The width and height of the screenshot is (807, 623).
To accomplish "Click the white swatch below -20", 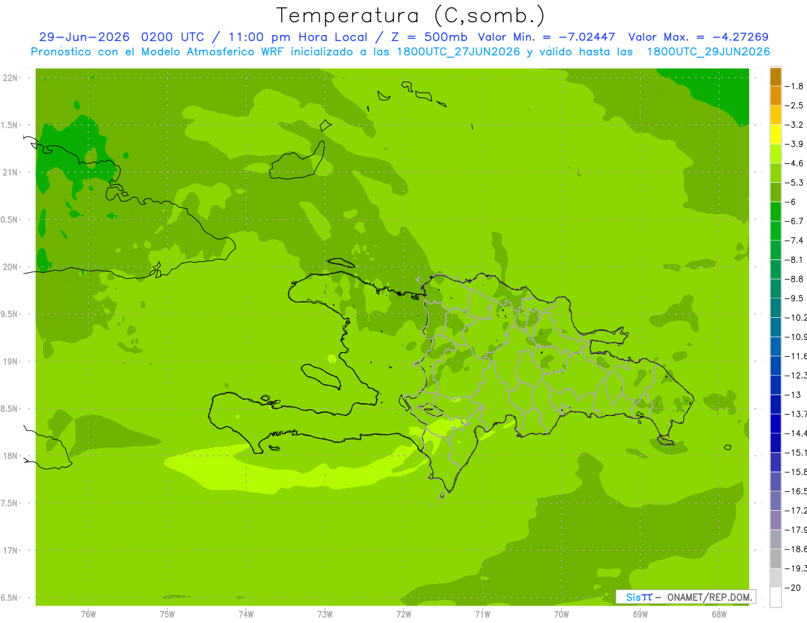I will coord(775,597).
